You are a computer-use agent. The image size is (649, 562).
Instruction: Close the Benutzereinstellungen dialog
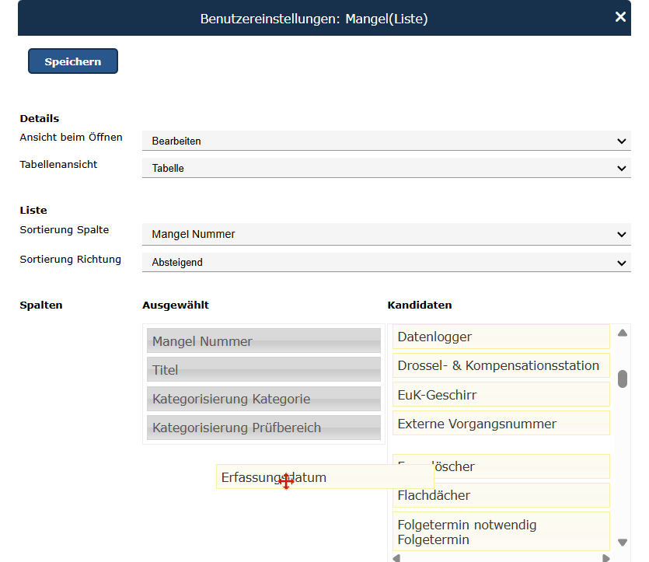pyautogui.click(x=620, y=17)
